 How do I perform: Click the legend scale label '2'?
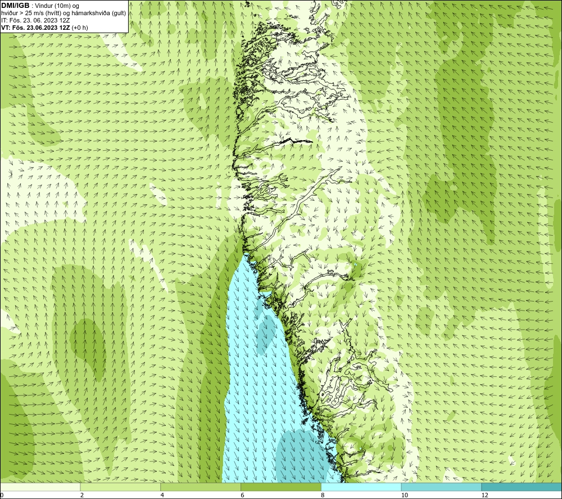point(82,495)
